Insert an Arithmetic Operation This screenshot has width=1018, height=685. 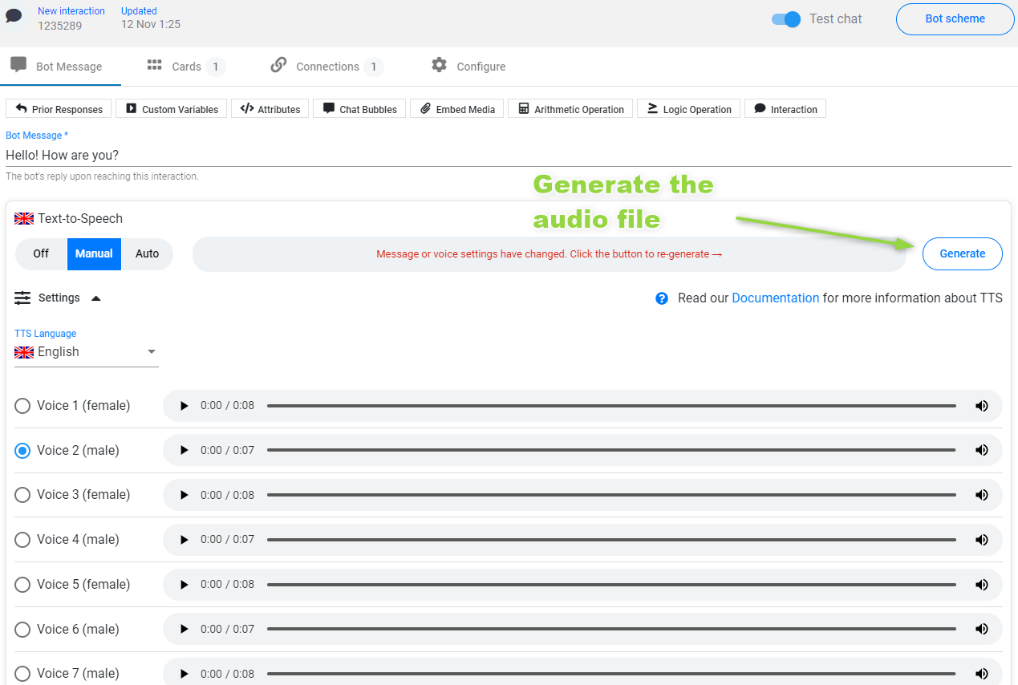pos(570,109)
